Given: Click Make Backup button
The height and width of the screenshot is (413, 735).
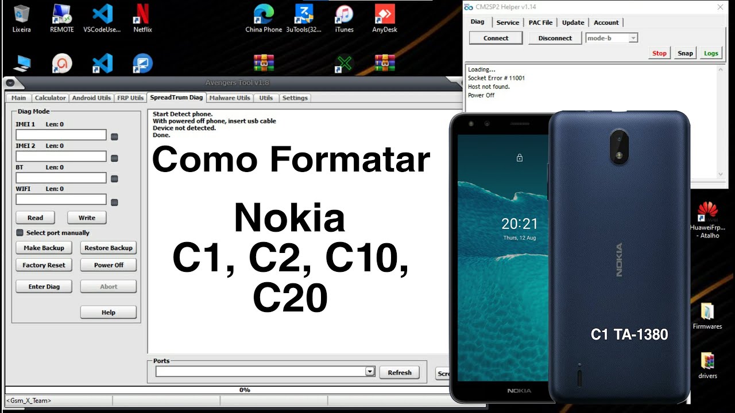Looking at the screenshot, I should pos(44,248).
